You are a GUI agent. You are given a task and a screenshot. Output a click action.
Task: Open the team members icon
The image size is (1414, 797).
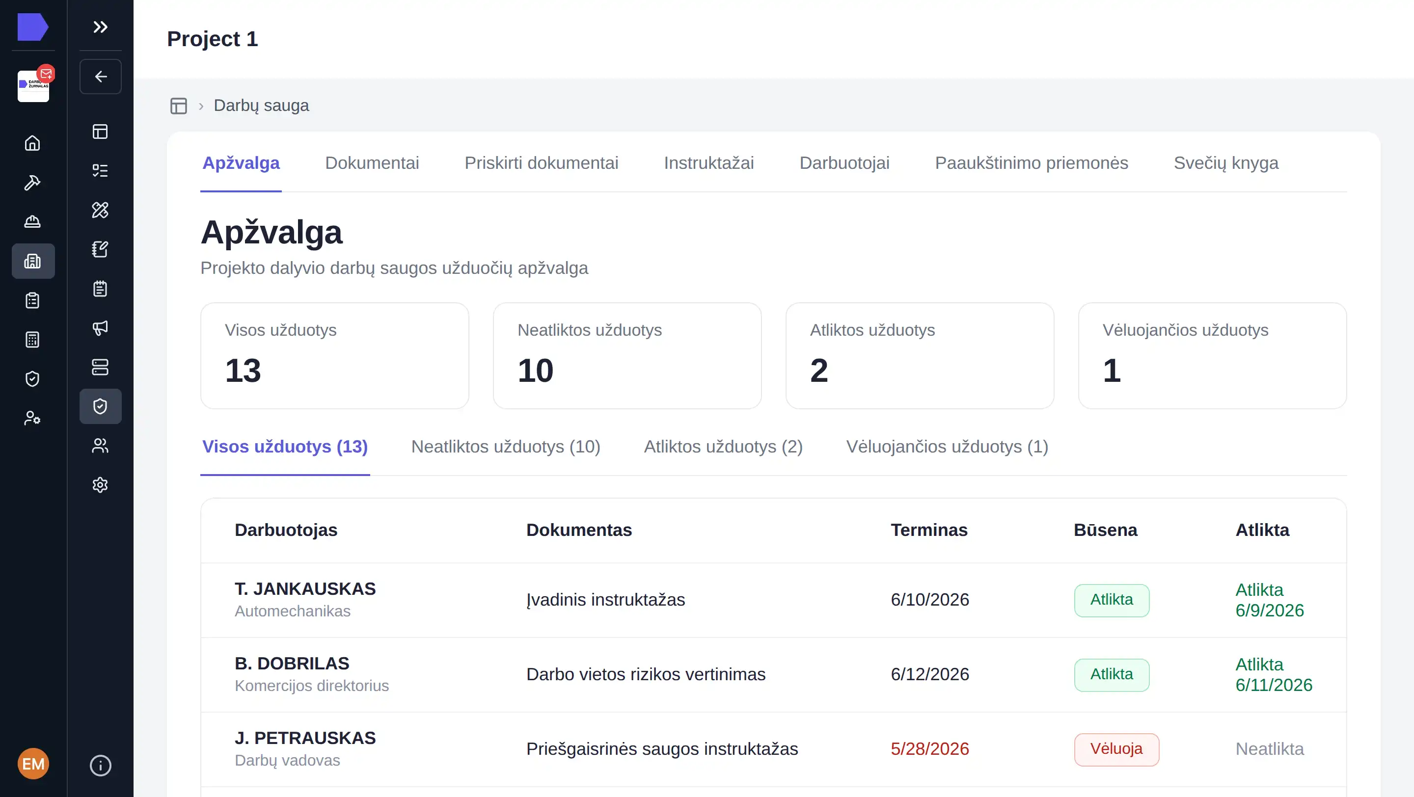pyautogui.click(x=101, y=446)
